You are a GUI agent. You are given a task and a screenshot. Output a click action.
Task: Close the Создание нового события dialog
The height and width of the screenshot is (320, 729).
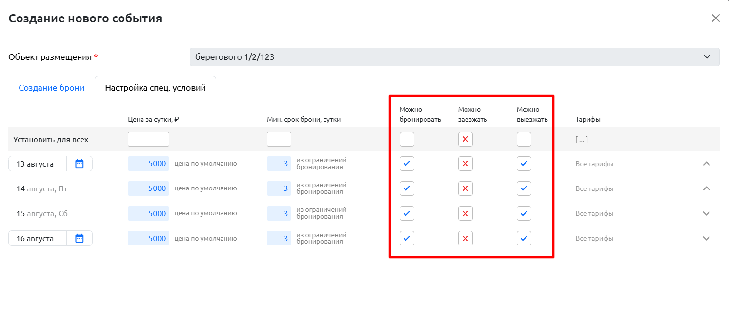coord(715,19)
